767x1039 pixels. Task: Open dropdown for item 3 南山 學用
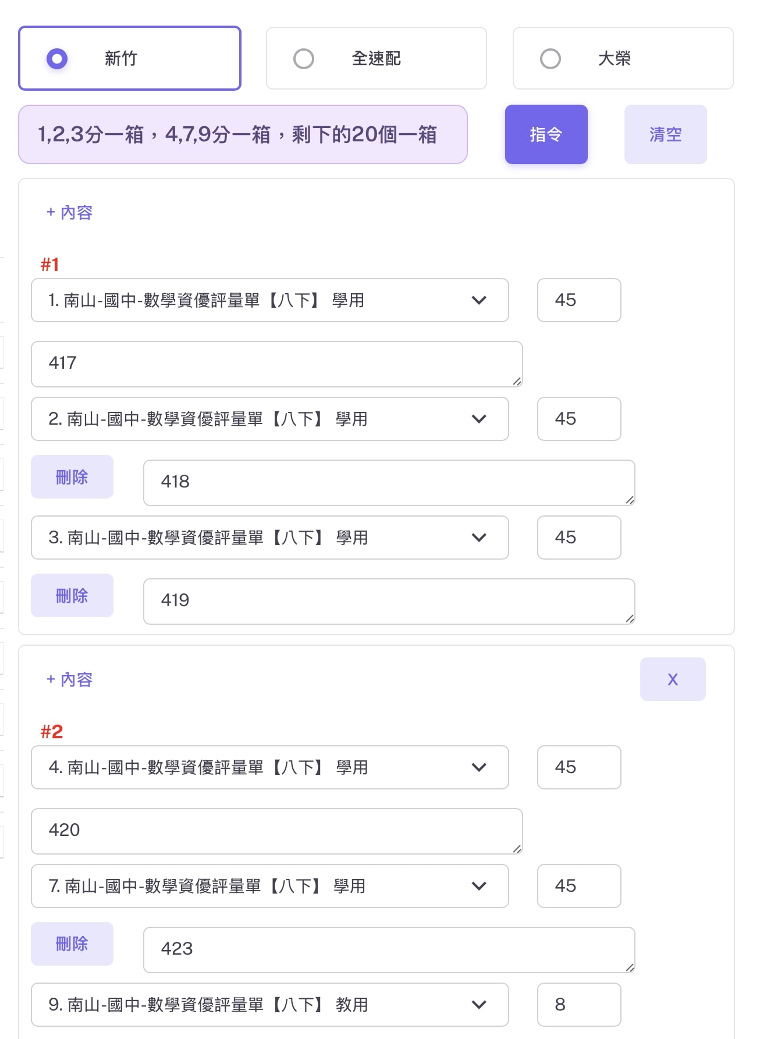(269, 538)
